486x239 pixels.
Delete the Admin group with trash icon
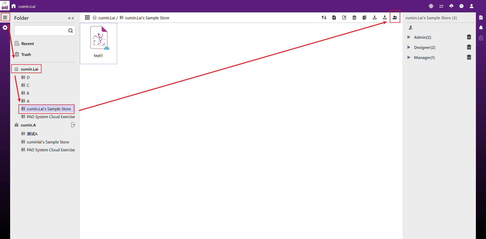pyautogui.click(x=469, y=37)
